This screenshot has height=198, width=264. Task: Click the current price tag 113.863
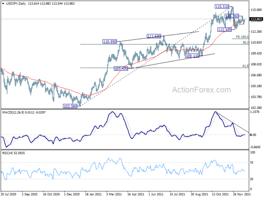point(256,19)
